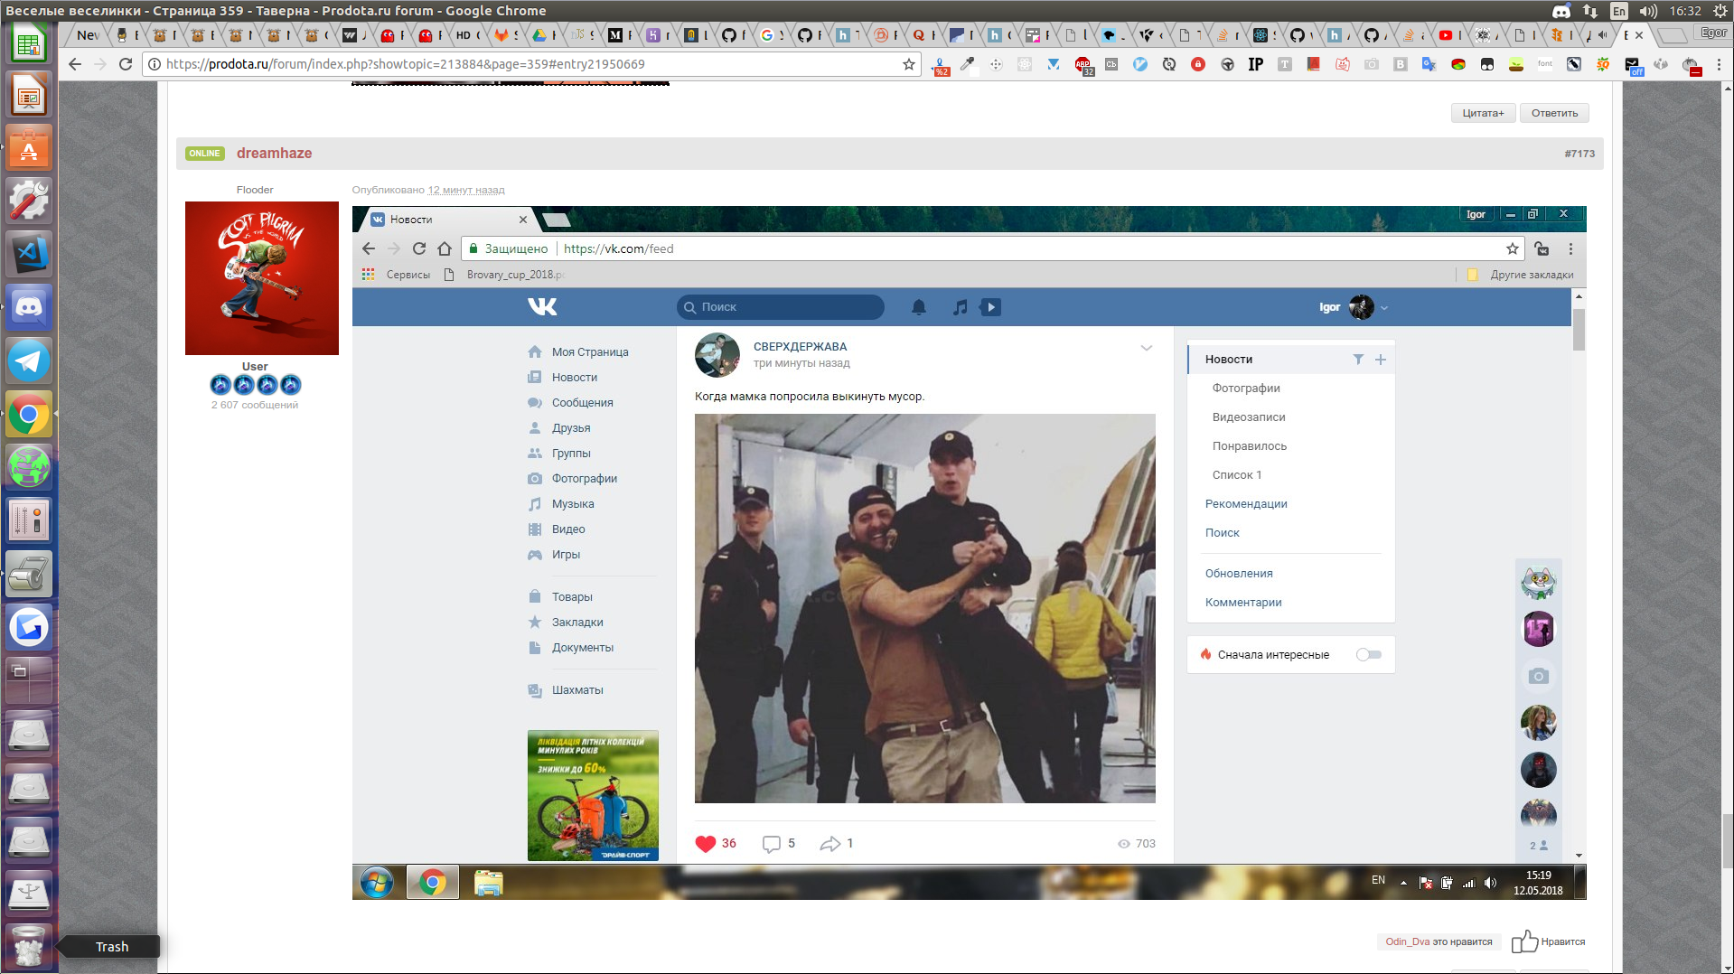Click Windows Explorer taskbar icon
Viewport: 1734px width, 974px height.
coord(488,883)
